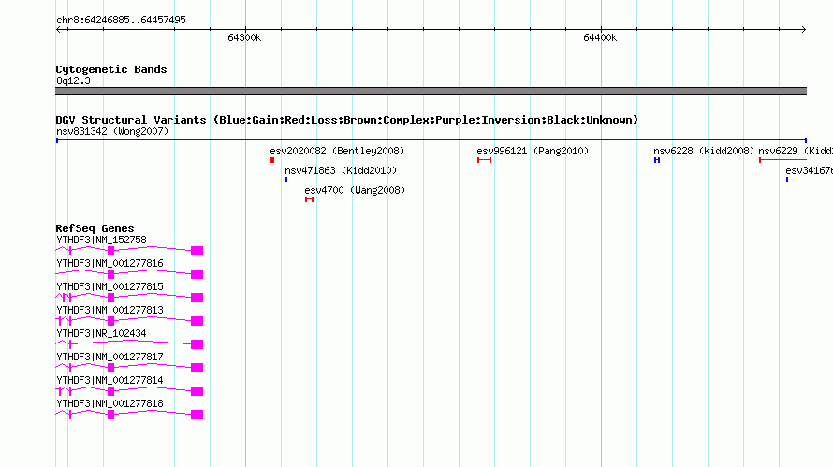This screenshot has width=833, height=467.
Task: Click the middle exon of YTHDF3|NM_001277815
Action: coord(110,298)
